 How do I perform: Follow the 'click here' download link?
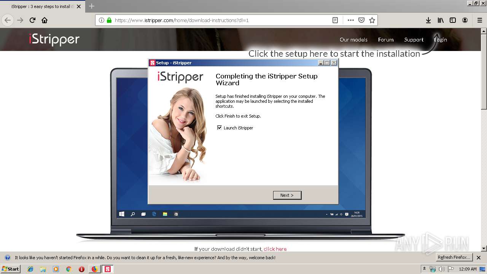(275, 249)
